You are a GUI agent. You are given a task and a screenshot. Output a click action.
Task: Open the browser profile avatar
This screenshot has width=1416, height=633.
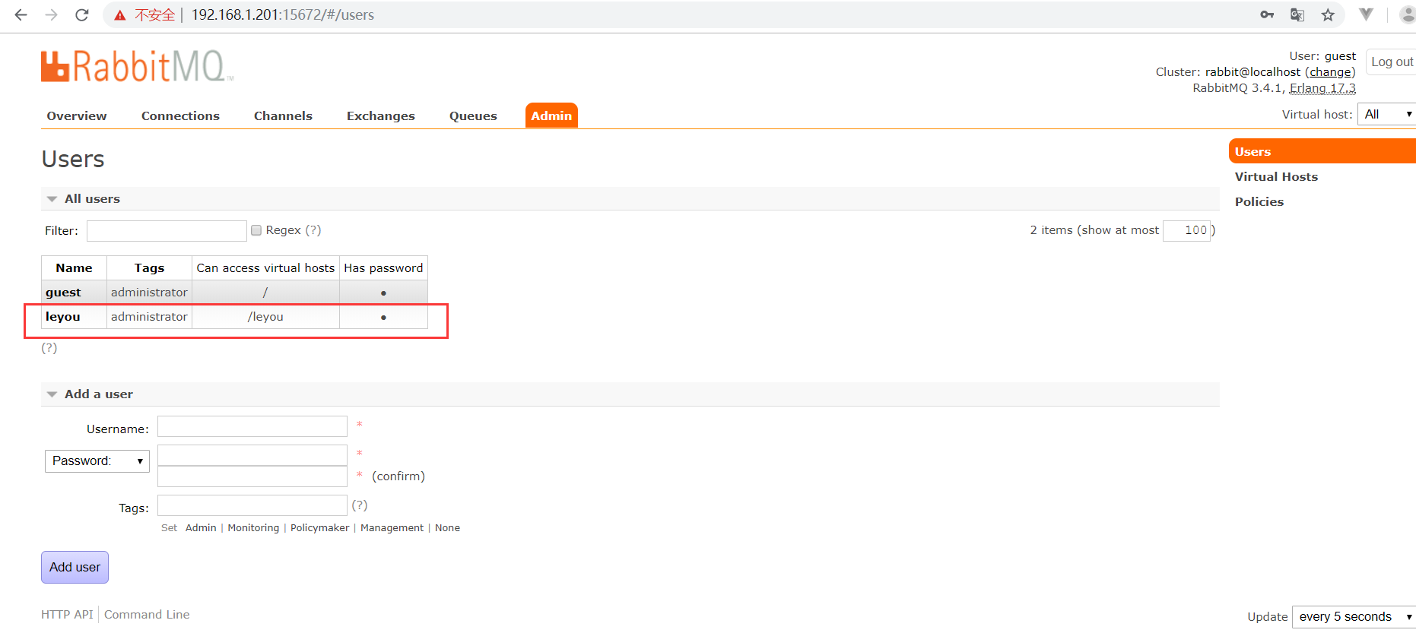pos(1407,14)
